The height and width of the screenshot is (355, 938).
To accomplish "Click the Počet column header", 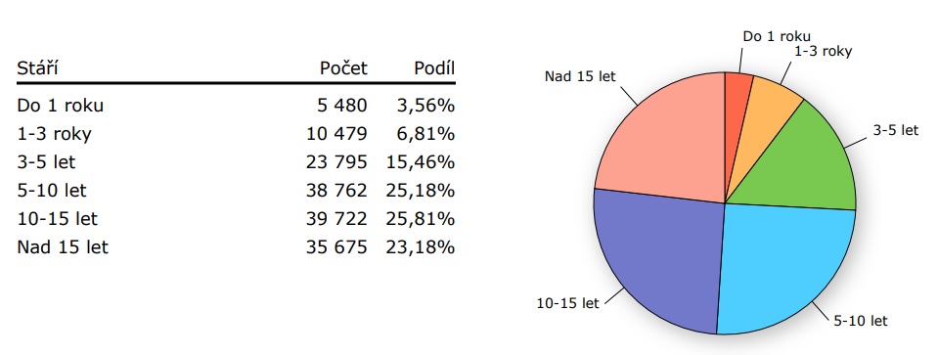I will (343, 68).
